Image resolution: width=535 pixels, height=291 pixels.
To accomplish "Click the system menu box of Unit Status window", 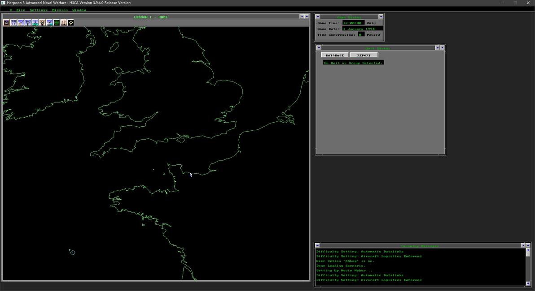I will pyautogui.click(x=319, y=48).
